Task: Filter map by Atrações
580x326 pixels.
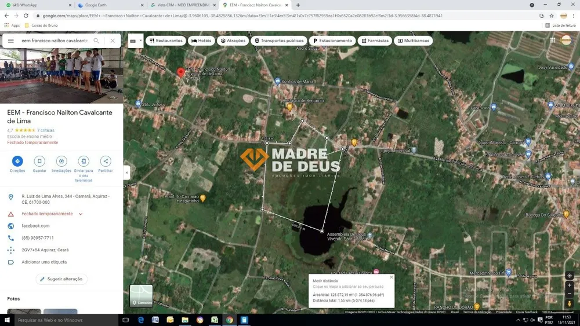Action: point(233,41)
